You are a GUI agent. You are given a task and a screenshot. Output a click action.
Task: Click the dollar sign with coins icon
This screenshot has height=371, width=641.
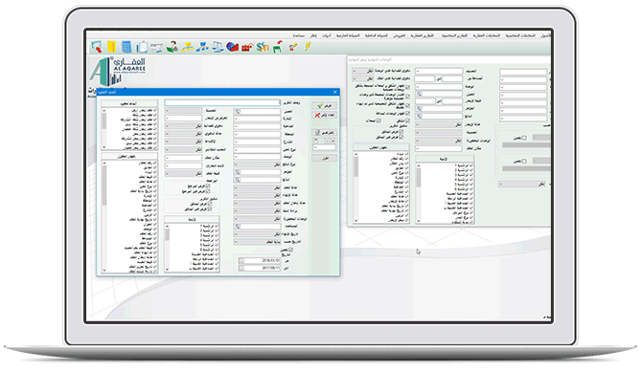click(x=263, y=48)
